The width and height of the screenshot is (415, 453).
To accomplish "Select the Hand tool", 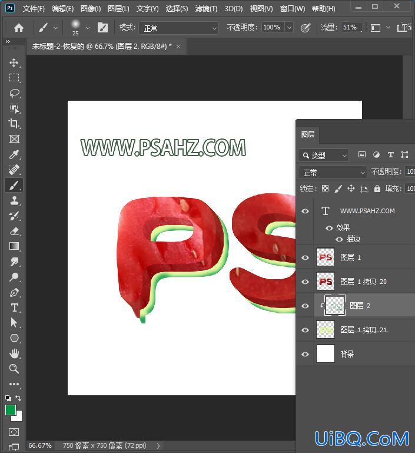I will pyautogui.click(x=14, y=353).
